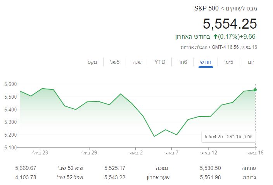The width and height of the screenshot is (273, 185).
Task: Show the שנה (one year) range
Action: [x=137, y=62]
